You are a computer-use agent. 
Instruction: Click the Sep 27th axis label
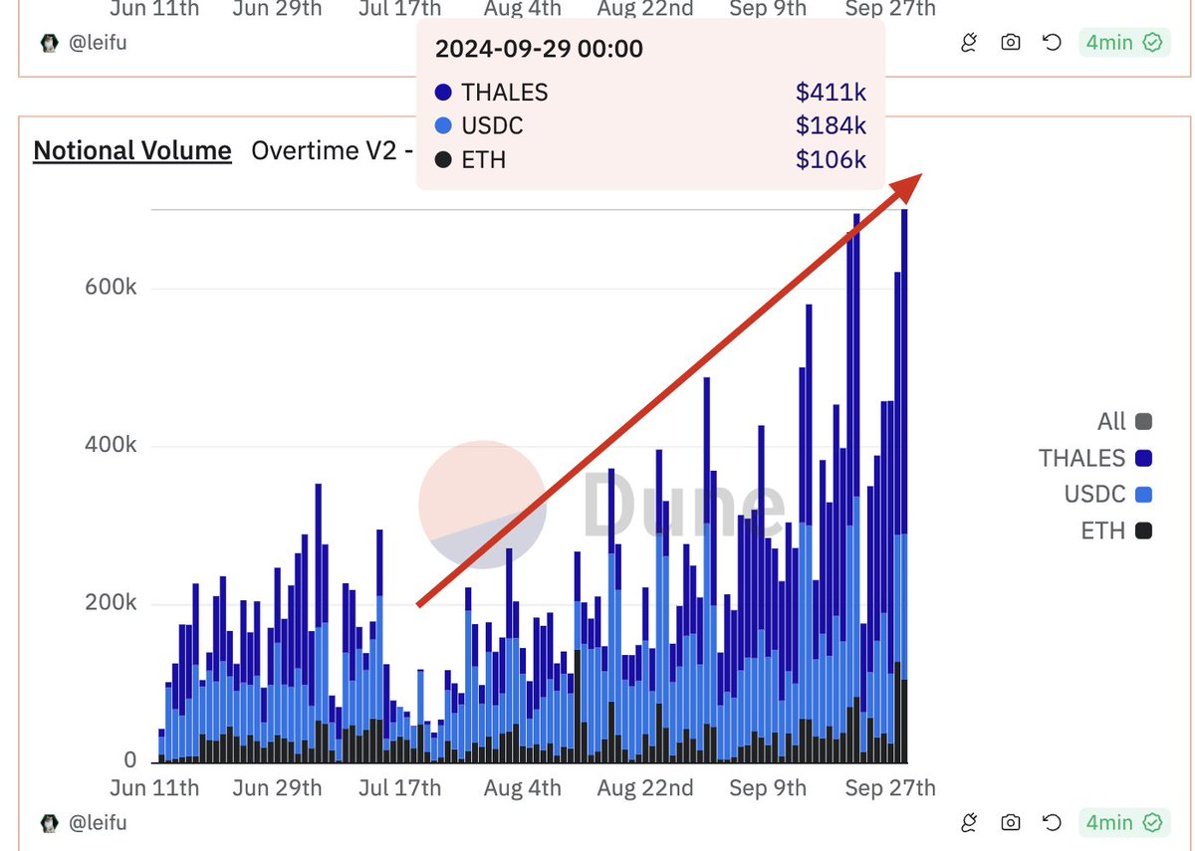[x=889, y=787]
